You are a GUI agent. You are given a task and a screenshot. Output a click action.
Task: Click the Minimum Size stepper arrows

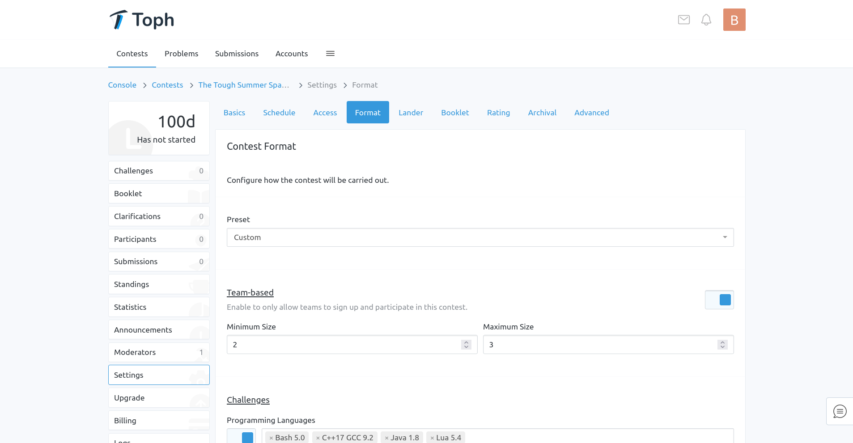[466, 345]
